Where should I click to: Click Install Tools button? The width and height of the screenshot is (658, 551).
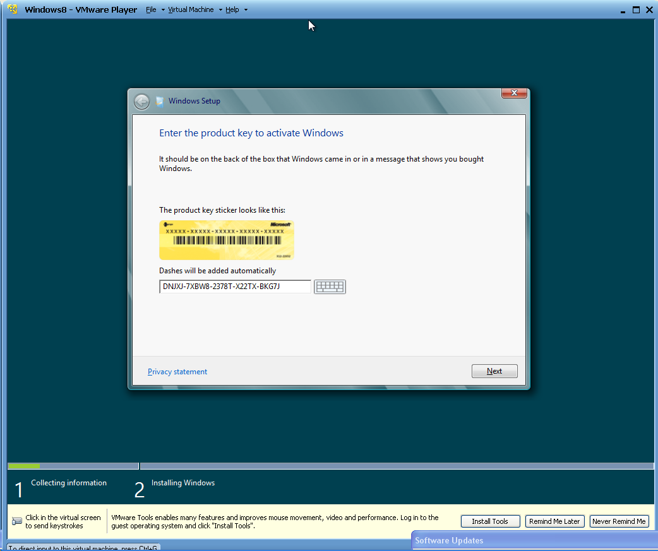coord(490,521)
